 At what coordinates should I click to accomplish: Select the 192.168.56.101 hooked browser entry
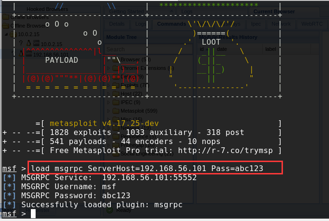[51, 55]
